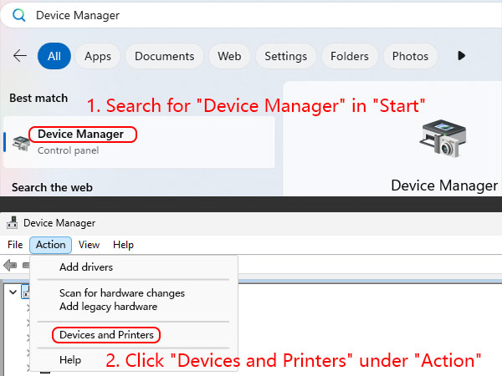Open the View menu

(x=89, y=245)
